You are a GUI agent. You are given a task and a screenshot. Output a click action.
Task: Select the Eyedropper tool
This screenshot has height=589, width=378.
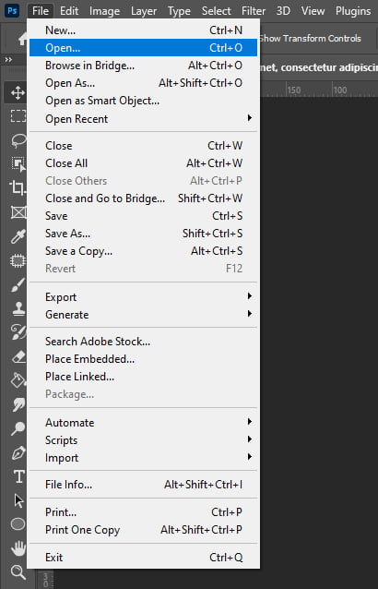pyautogui.click(x=18, y=236)
